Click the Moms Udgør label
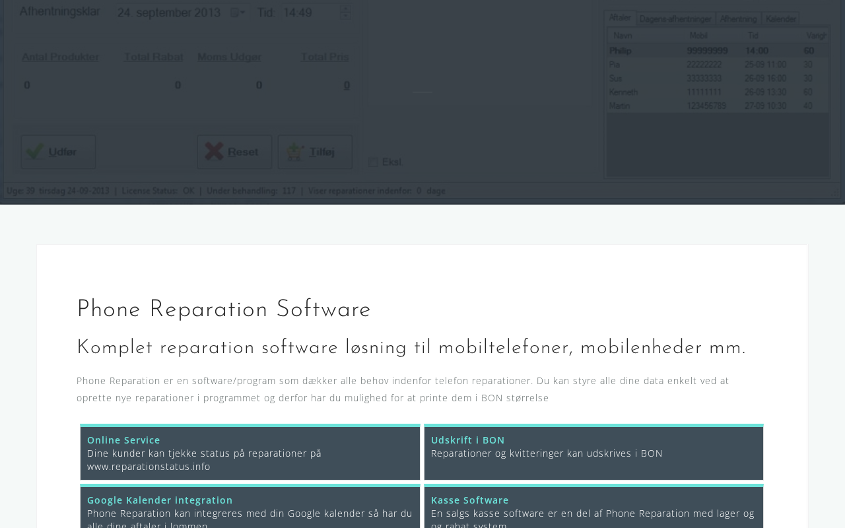The width and height of the screenshot is (845, 528). 229,57
